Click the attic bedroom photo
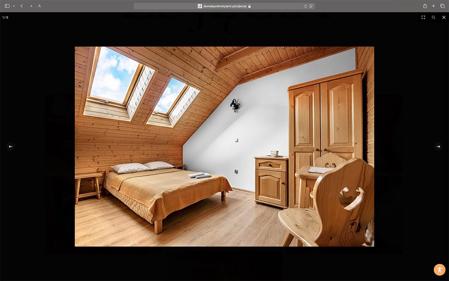 pyautogui.click(x=224, y=146)
